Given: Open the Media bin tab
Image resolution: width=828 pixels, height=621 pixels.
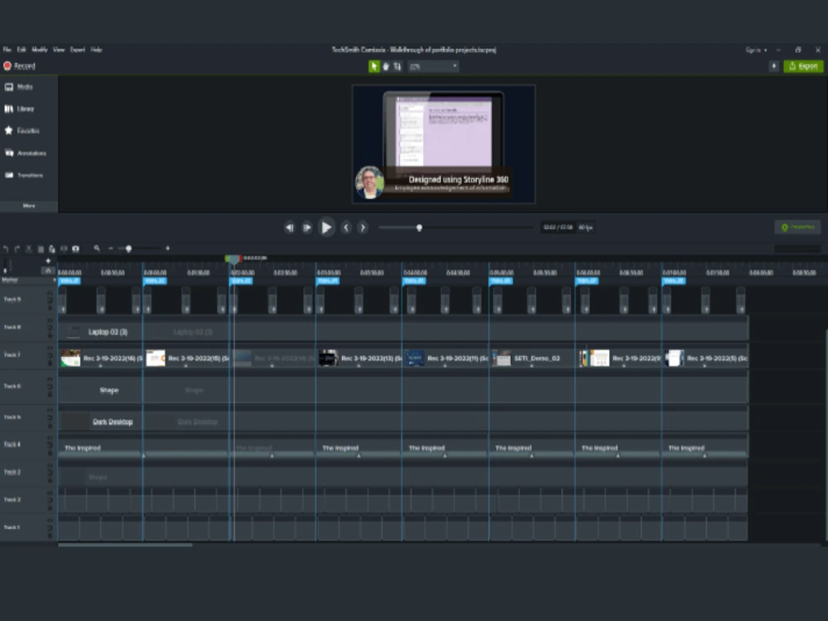Looking at the screenshot, I should pyautogui.click(x=19, y=87).
